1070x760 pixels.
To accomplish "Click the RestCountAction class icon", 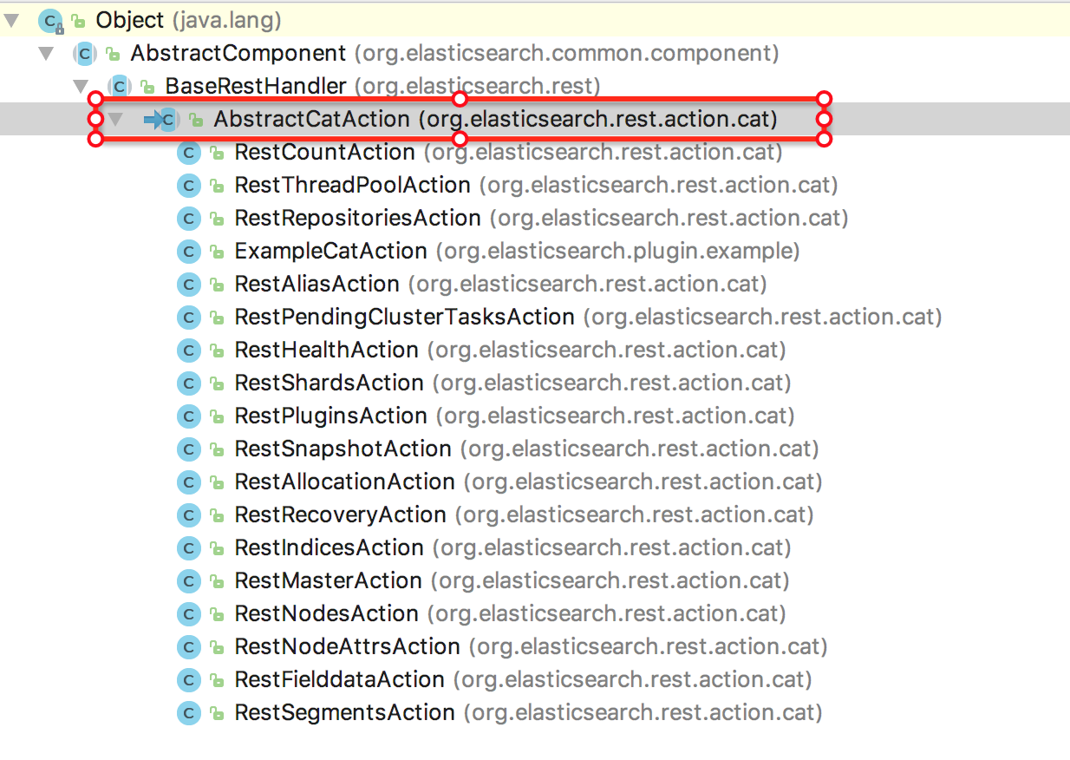I will [188, 153].
